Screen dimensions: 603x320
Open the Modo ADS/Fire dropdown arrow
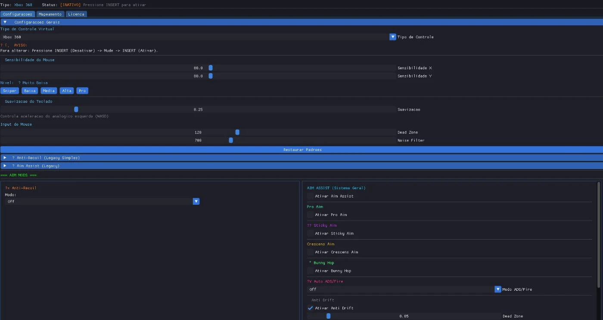(x=498, y=289)
